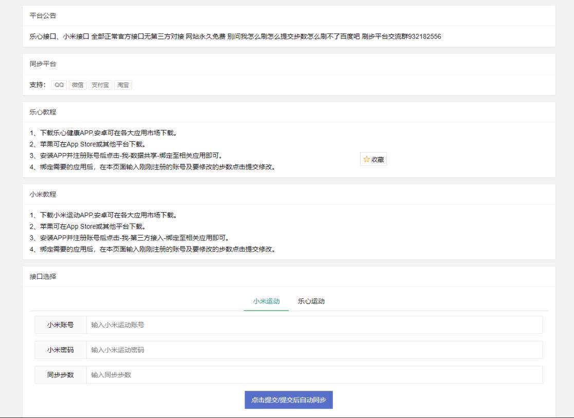Click the 乐心教程 panel header
This screenshot has width=574, height=418.
tap(43, 112)
